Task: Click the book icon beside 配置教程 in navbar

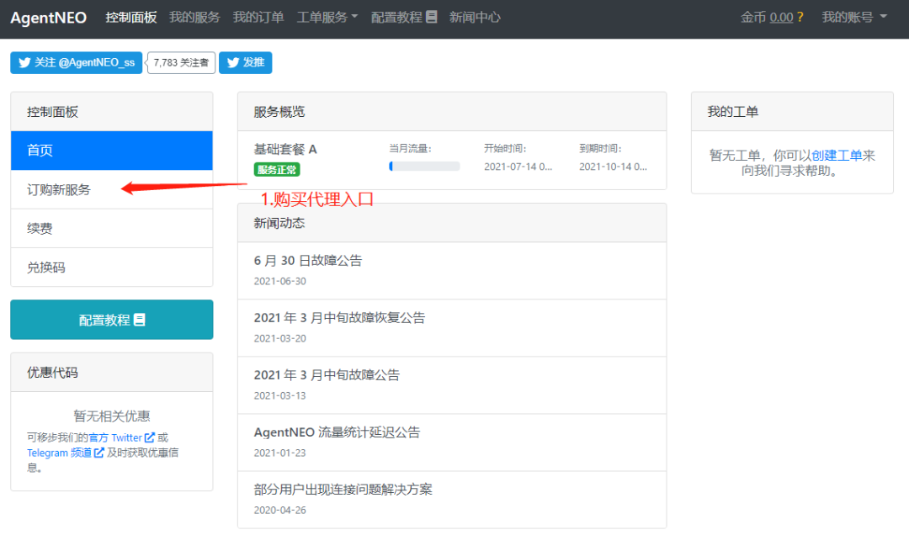Action: (432, 17)
